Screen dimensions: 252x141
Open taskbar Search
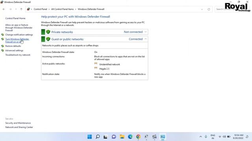(x=98, y=137)
